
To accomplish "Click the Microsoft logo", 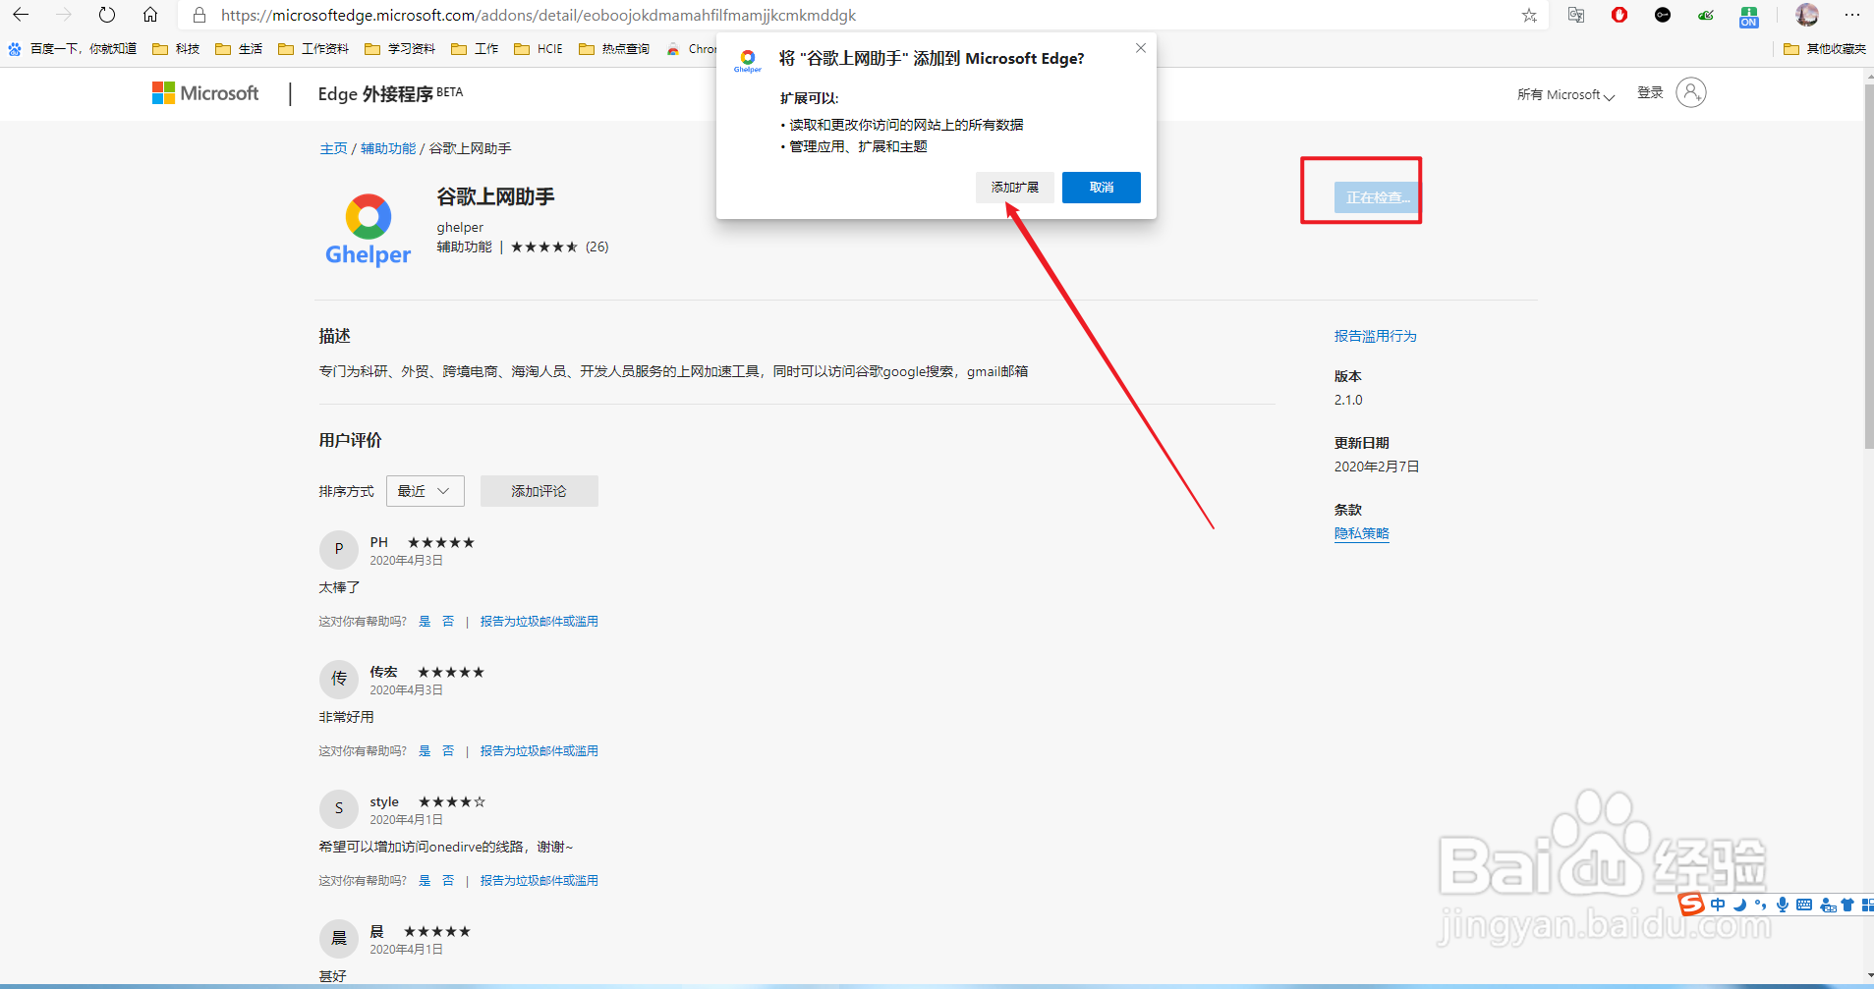I will pyautogui.click(x=205, y=93).
